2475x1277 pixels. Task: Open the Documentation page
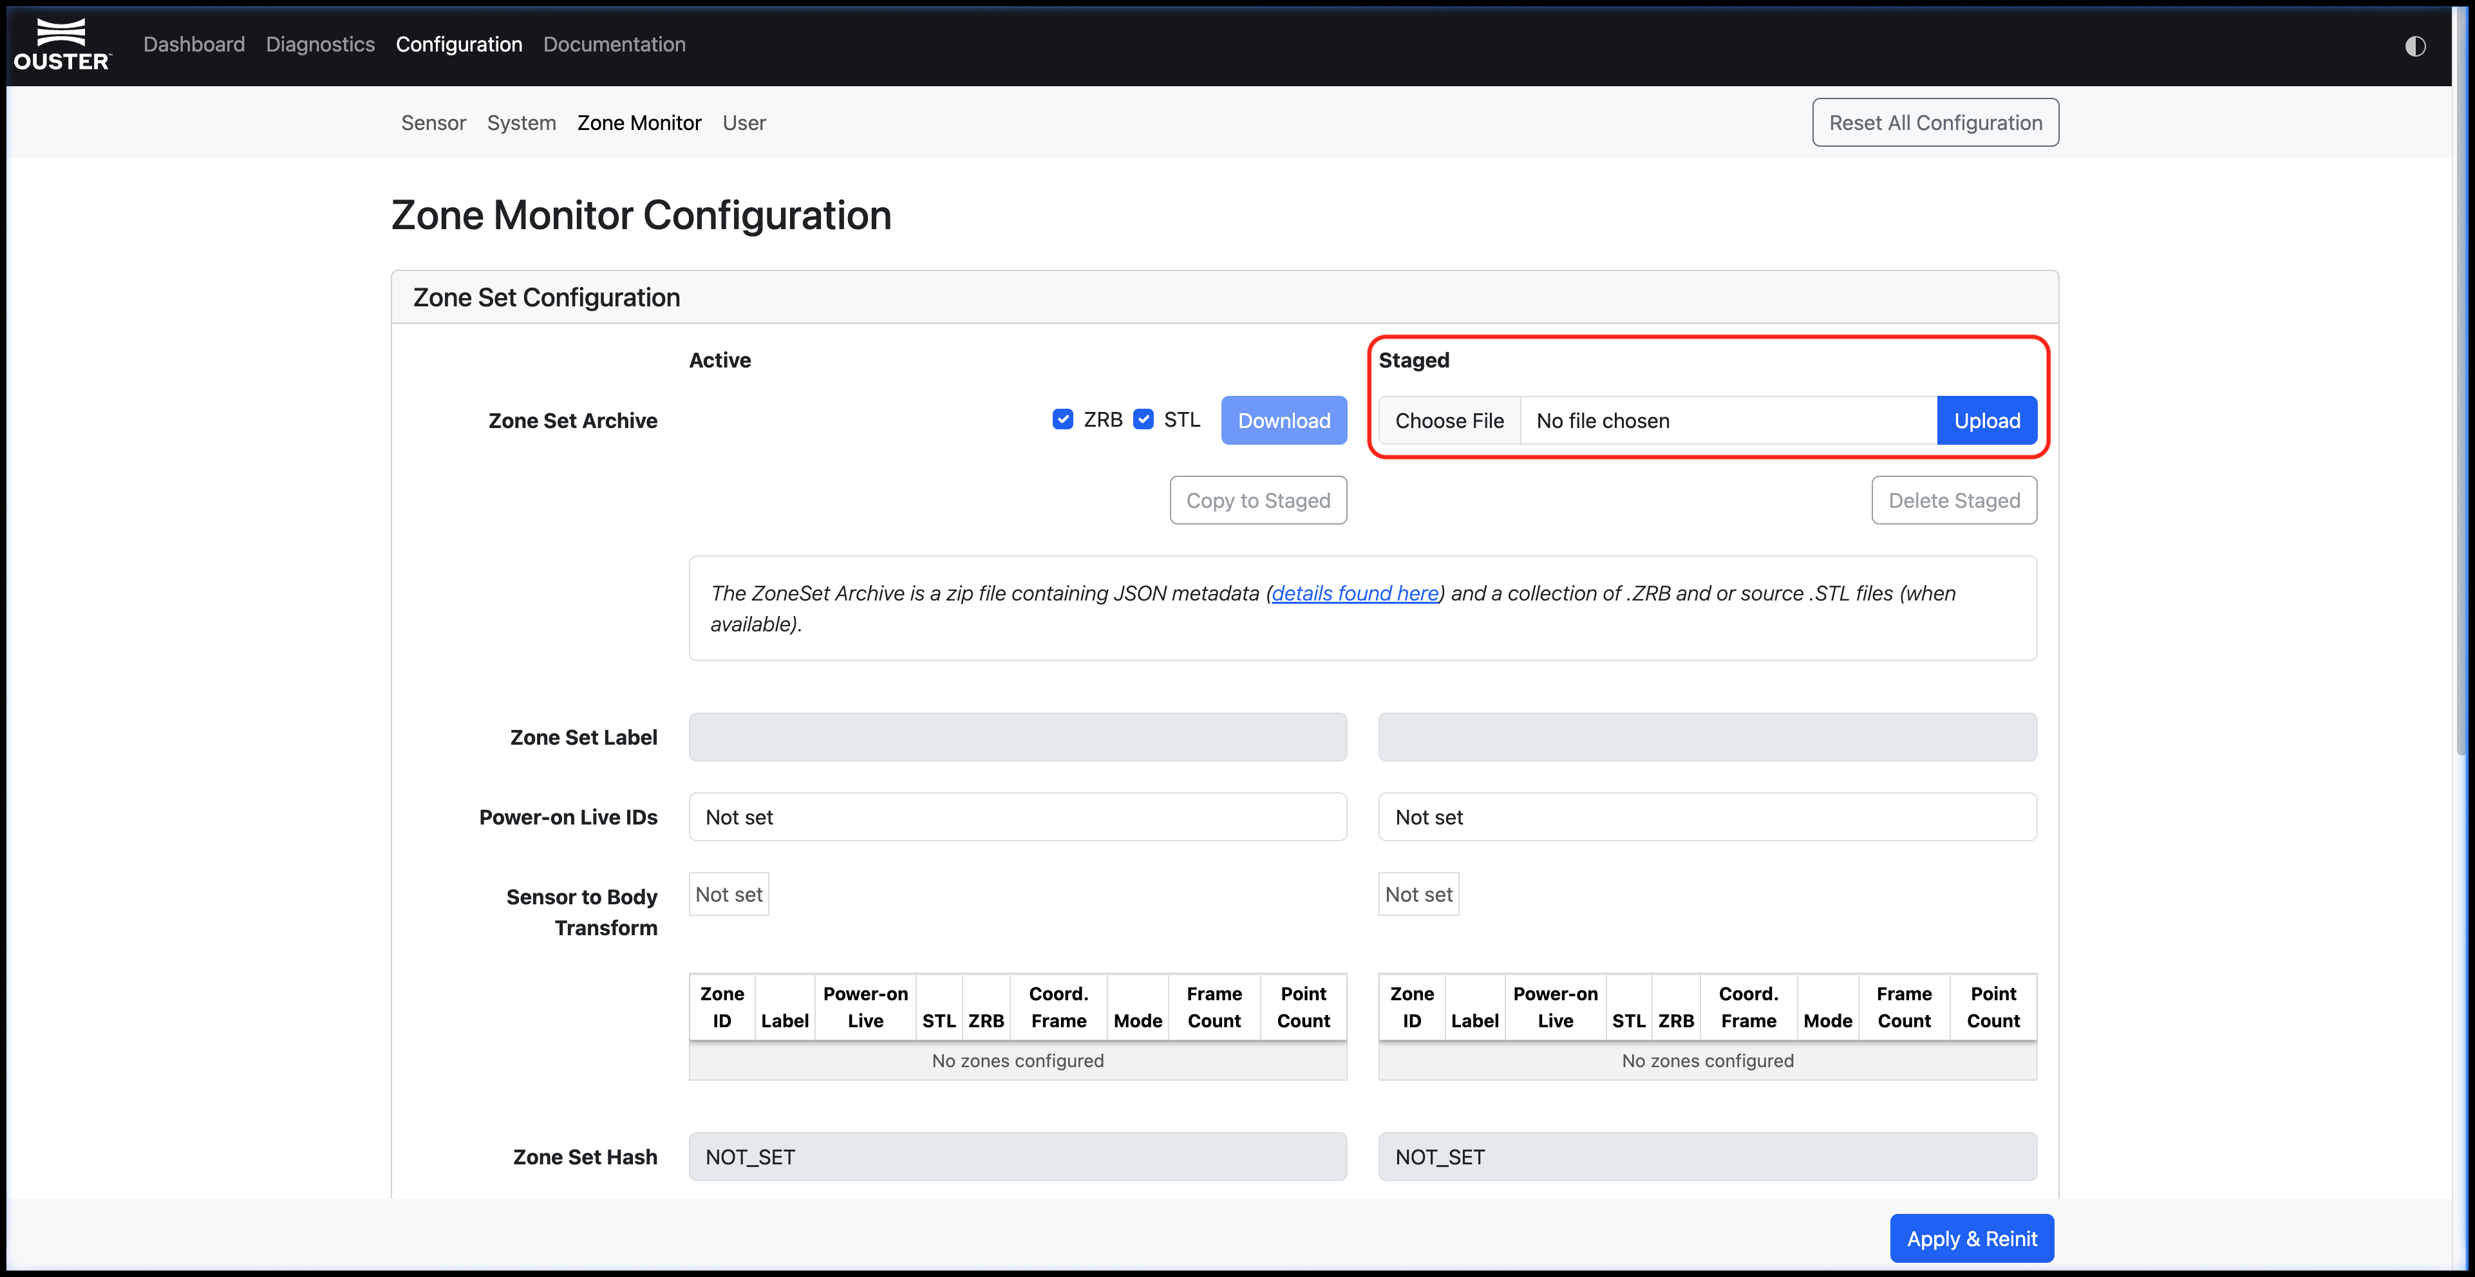(x=614, y=44)
